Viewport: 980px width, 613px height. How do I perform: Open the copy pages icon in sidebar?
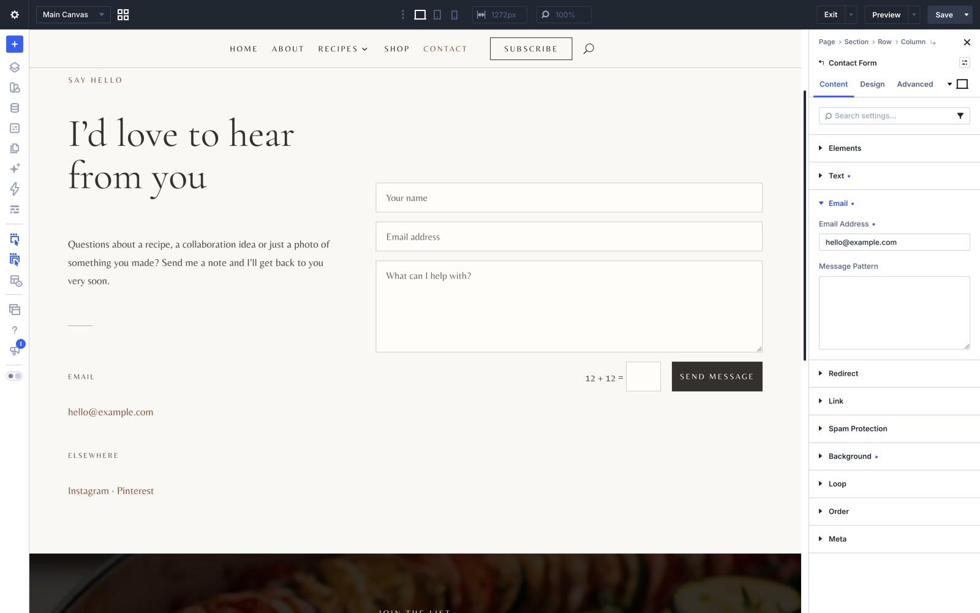point(15,148)
